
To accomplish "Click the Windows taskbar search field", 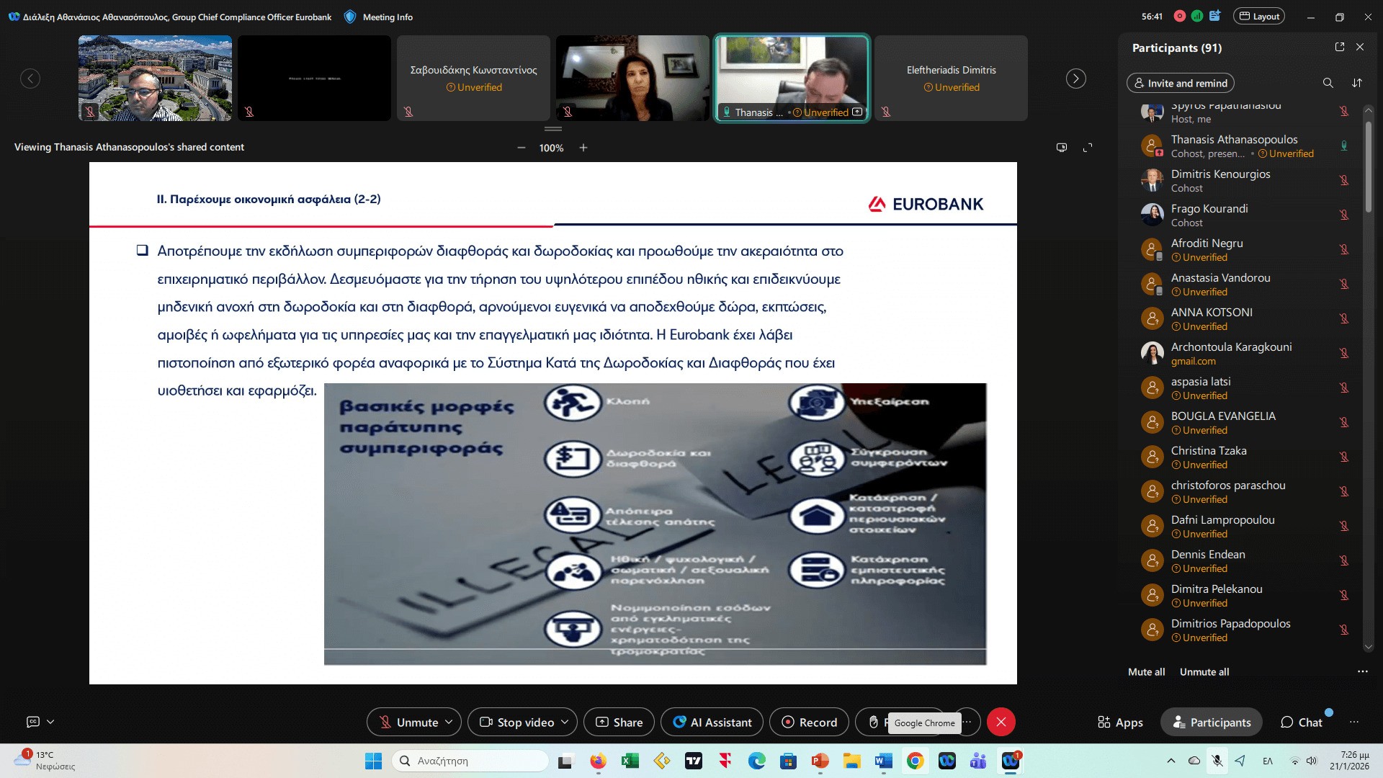I will click(470, 761).
